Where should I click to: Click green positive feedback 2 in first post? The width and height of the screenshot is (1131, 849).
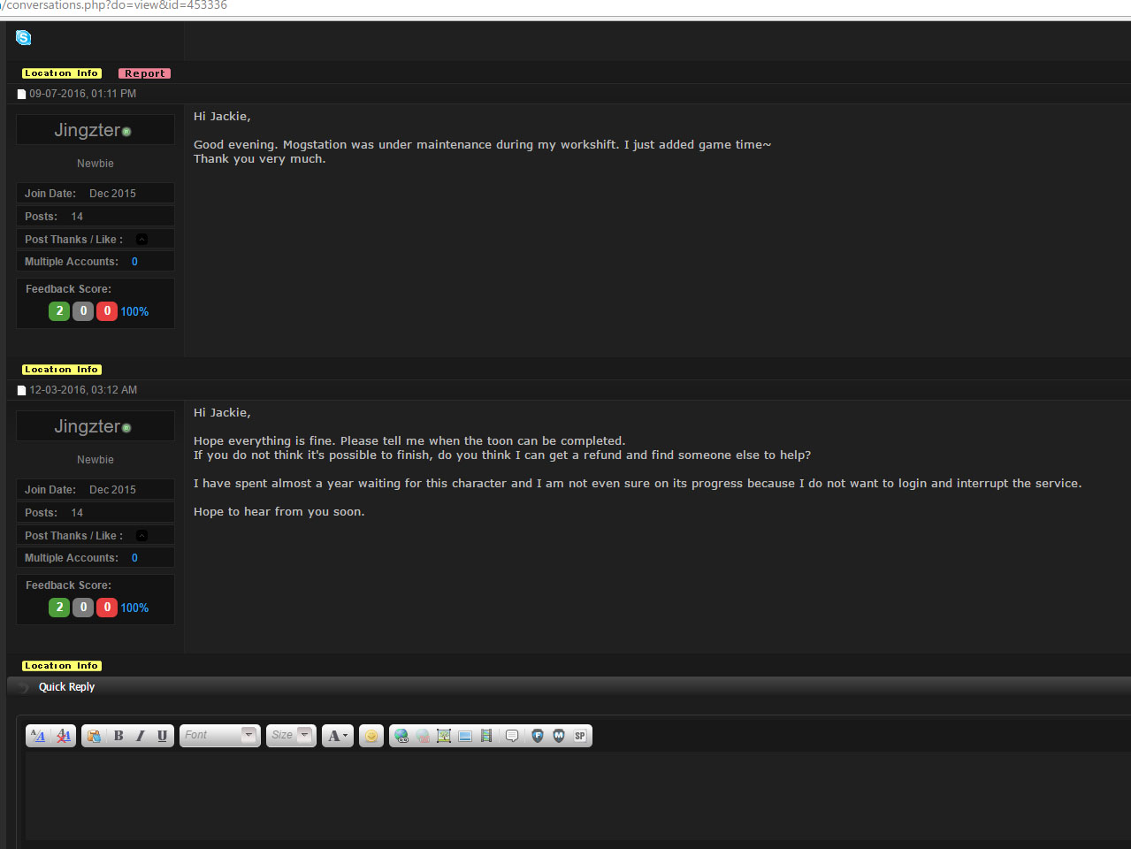pos(59,311)
